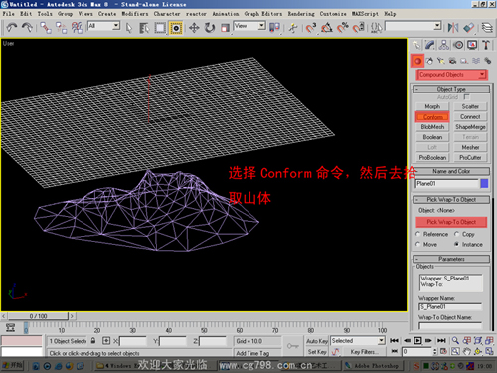
Task: Switch to the Display panel tab
Action: coord(472,45)
